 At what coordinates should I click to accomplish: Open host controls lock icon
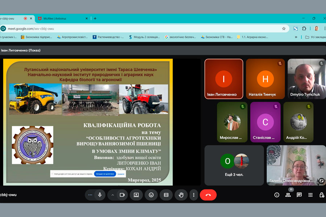[x=322, y=195]
